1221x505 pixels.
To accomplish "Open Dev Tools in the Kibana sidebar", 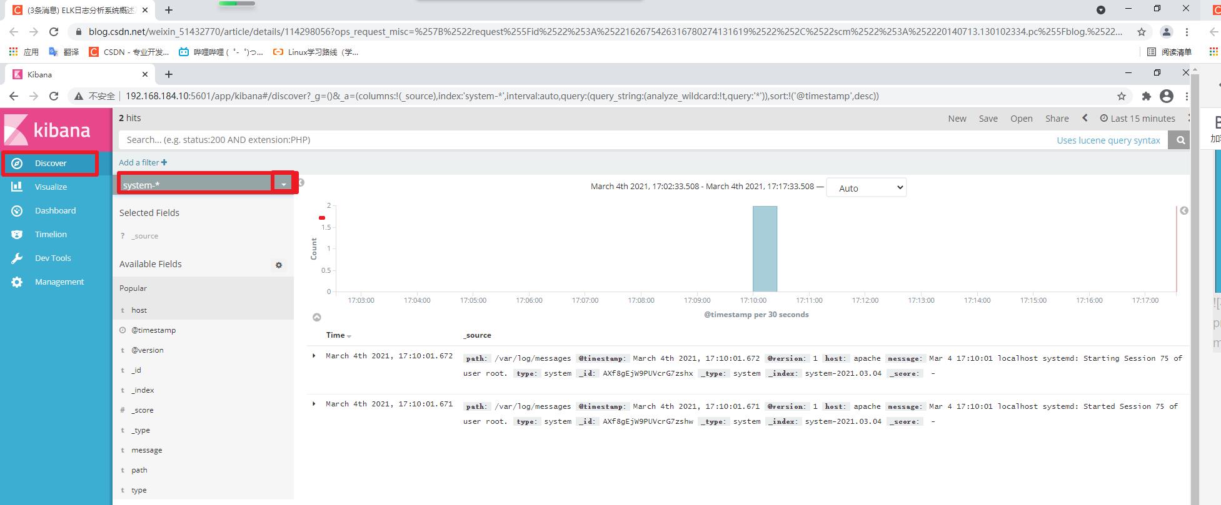I will click(53, 258).
